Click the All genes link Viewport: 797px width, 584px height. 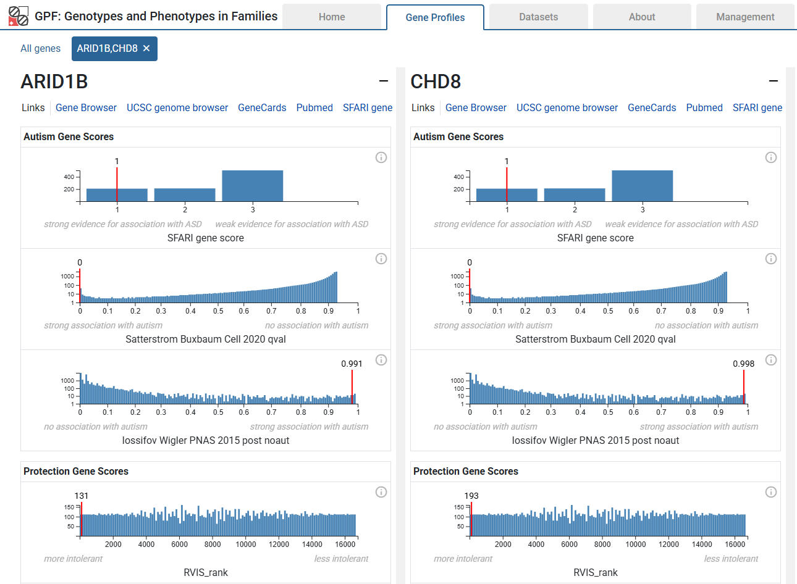[40, 48]
